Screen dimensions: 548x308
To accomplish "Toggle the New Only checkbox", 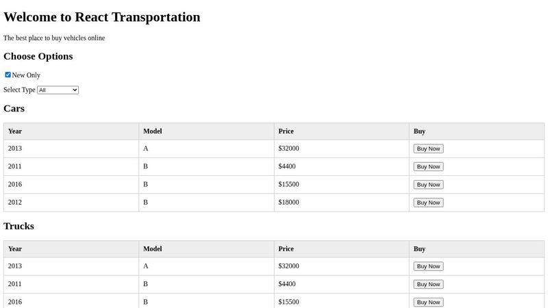I will pos(8,75).
